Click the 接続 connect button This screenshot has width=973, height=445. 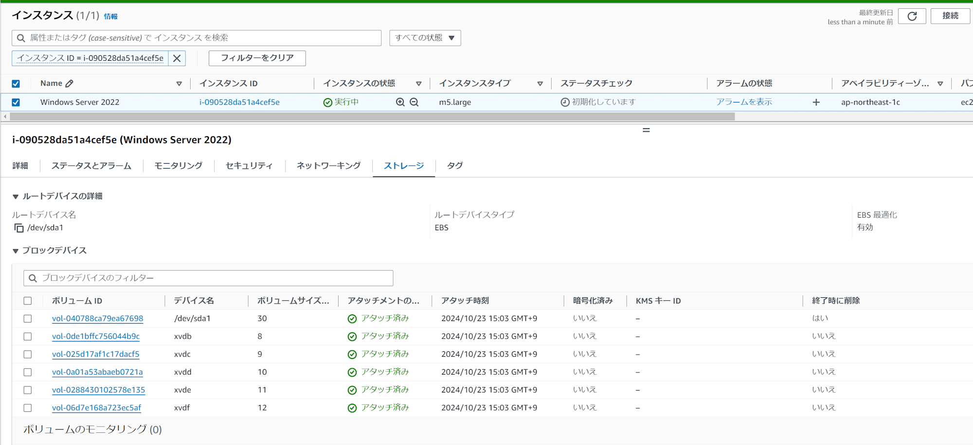(x=950, y=16)
